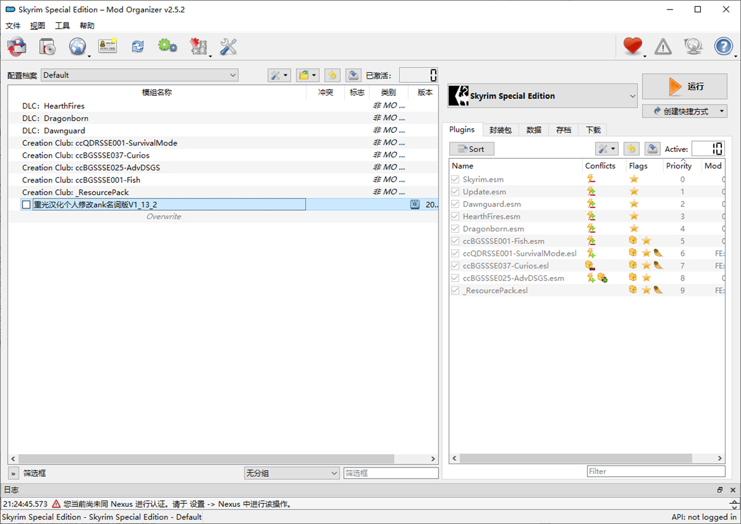Switch to the 封装包 tab

click(500, 130)
